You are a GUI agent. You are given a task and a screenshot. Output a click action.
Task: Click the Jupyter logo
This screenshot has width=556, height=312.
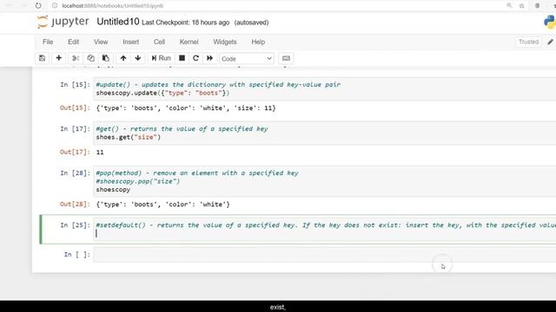pyautogui.click(x=63, y=22)
